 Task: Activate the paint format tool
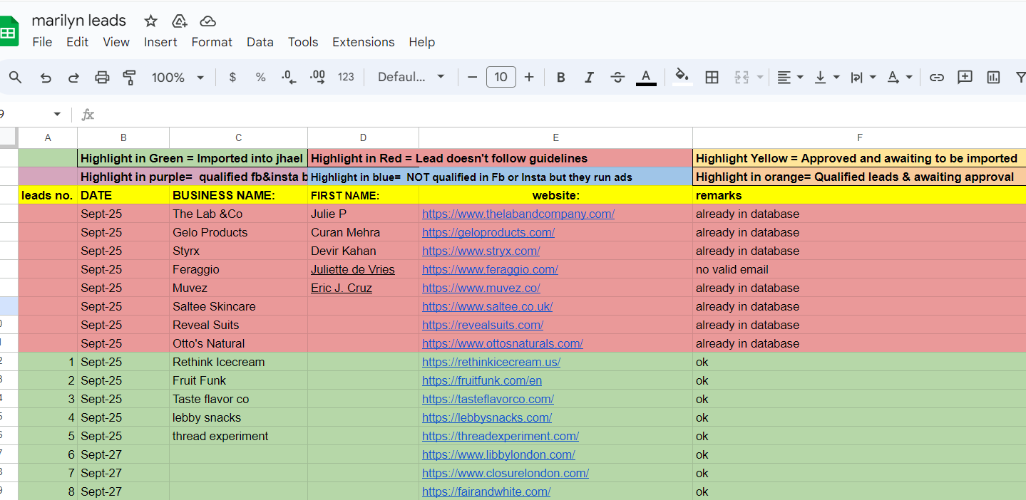pos(129,77)
